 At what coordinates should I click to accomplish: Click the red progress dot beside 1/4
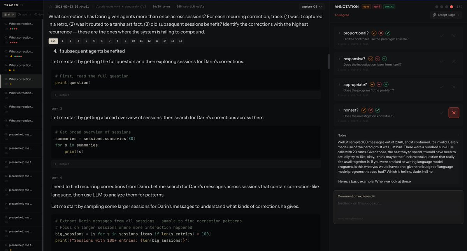pyautogui.click(x=451, y=7)
